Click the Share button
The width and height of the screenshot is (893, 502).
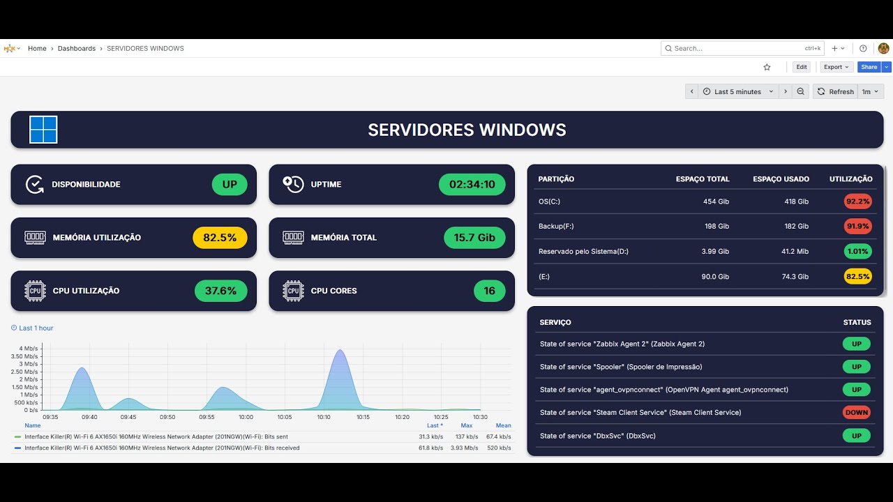click(869, 67)
